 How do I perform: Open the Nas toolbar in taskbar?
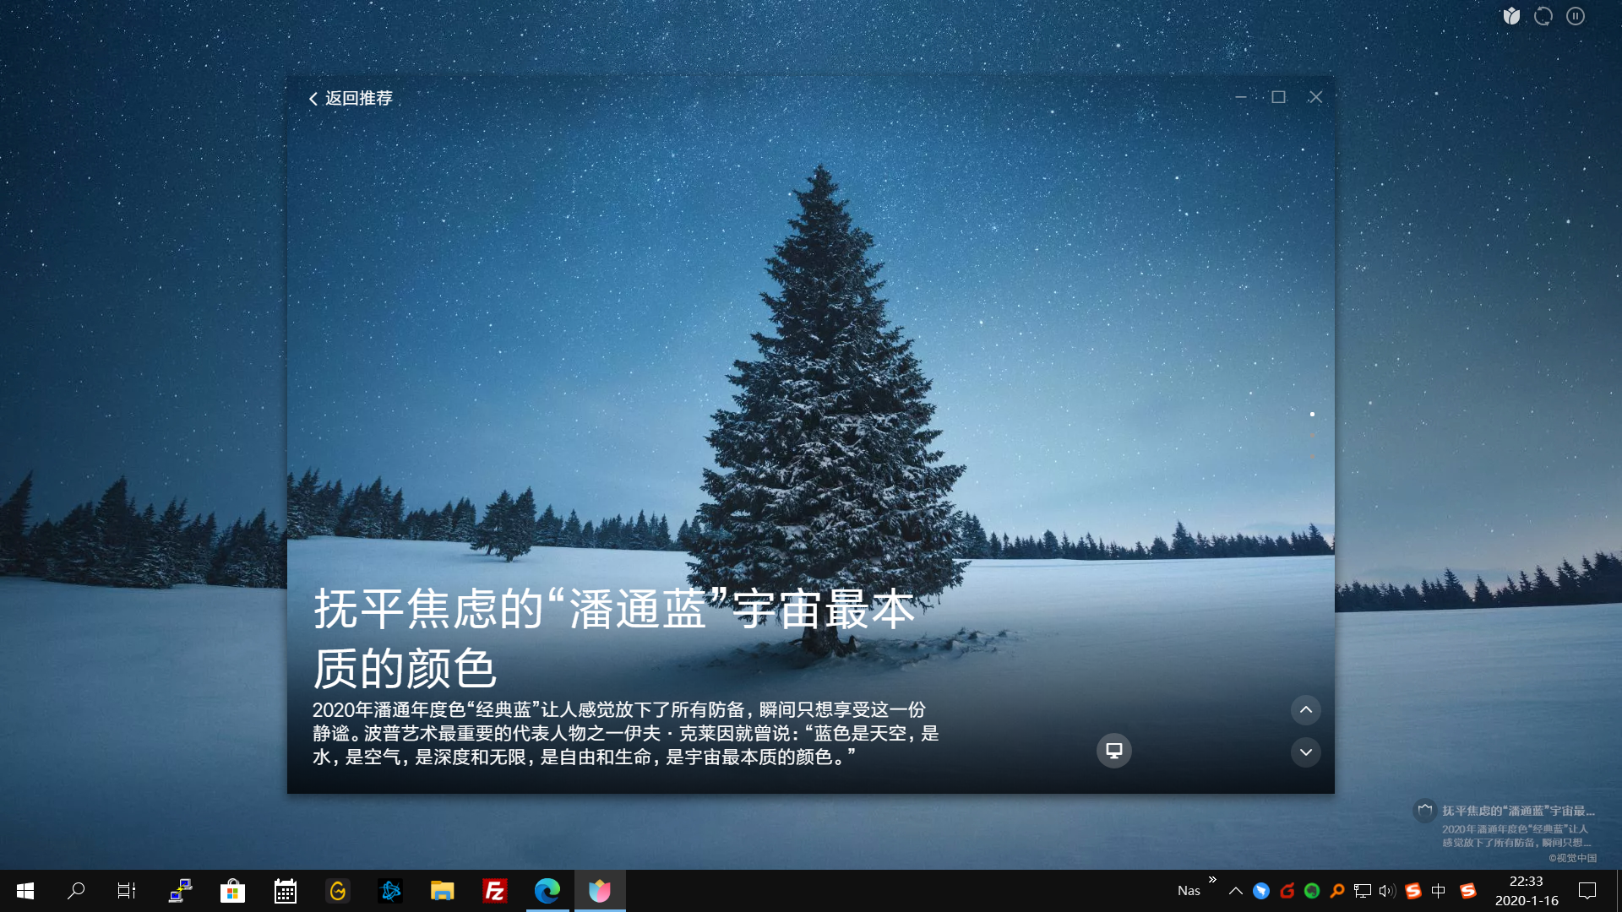click(1189, 891)
